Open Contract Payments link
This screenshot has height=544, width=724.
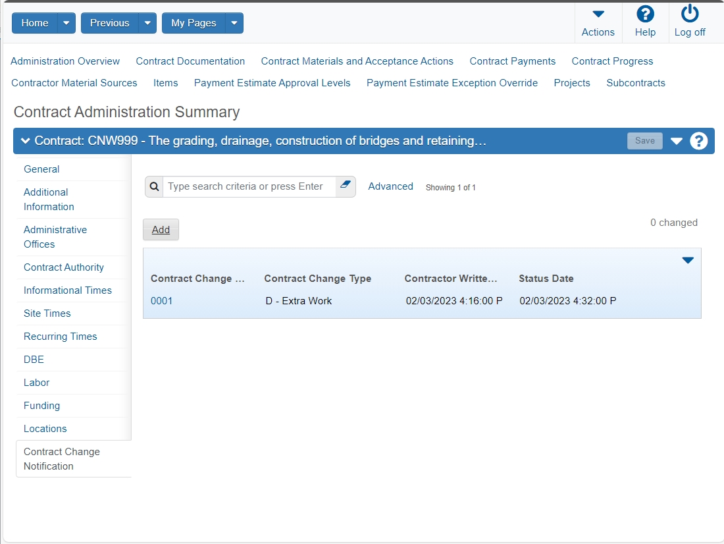pos(513,61)
